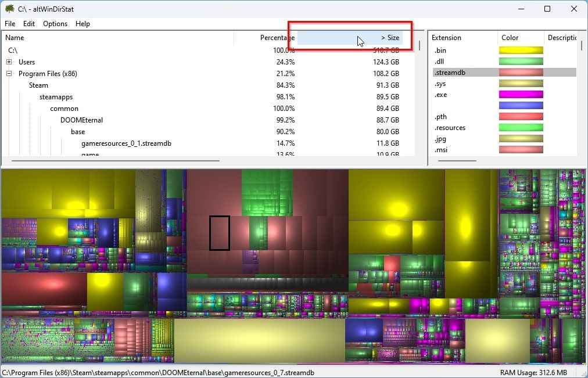This screenshot has width=588, height=378.
Task: Click the black-outlined block in the treemap
Action: 220,233
